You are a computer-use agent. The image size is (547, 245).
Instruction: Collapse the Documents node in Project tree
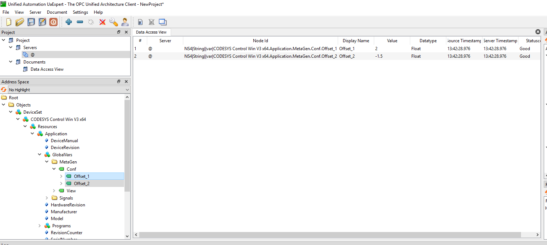11,62
